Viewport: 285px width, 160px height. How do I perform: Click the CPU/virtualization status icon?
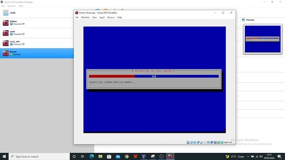(215, 142)
